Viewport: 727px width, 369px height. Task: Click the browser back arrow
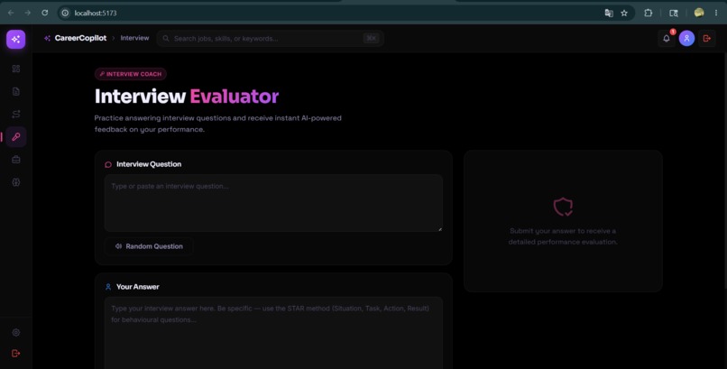pyautogui.click(x=11, y=13)
